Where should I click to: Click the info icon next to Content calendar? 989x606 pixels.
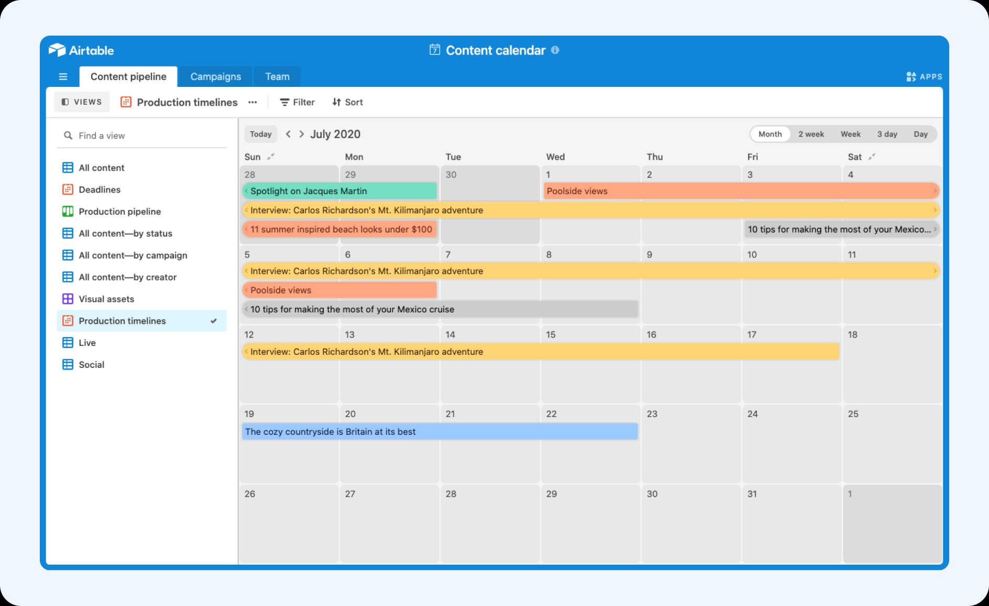[555, 50]
